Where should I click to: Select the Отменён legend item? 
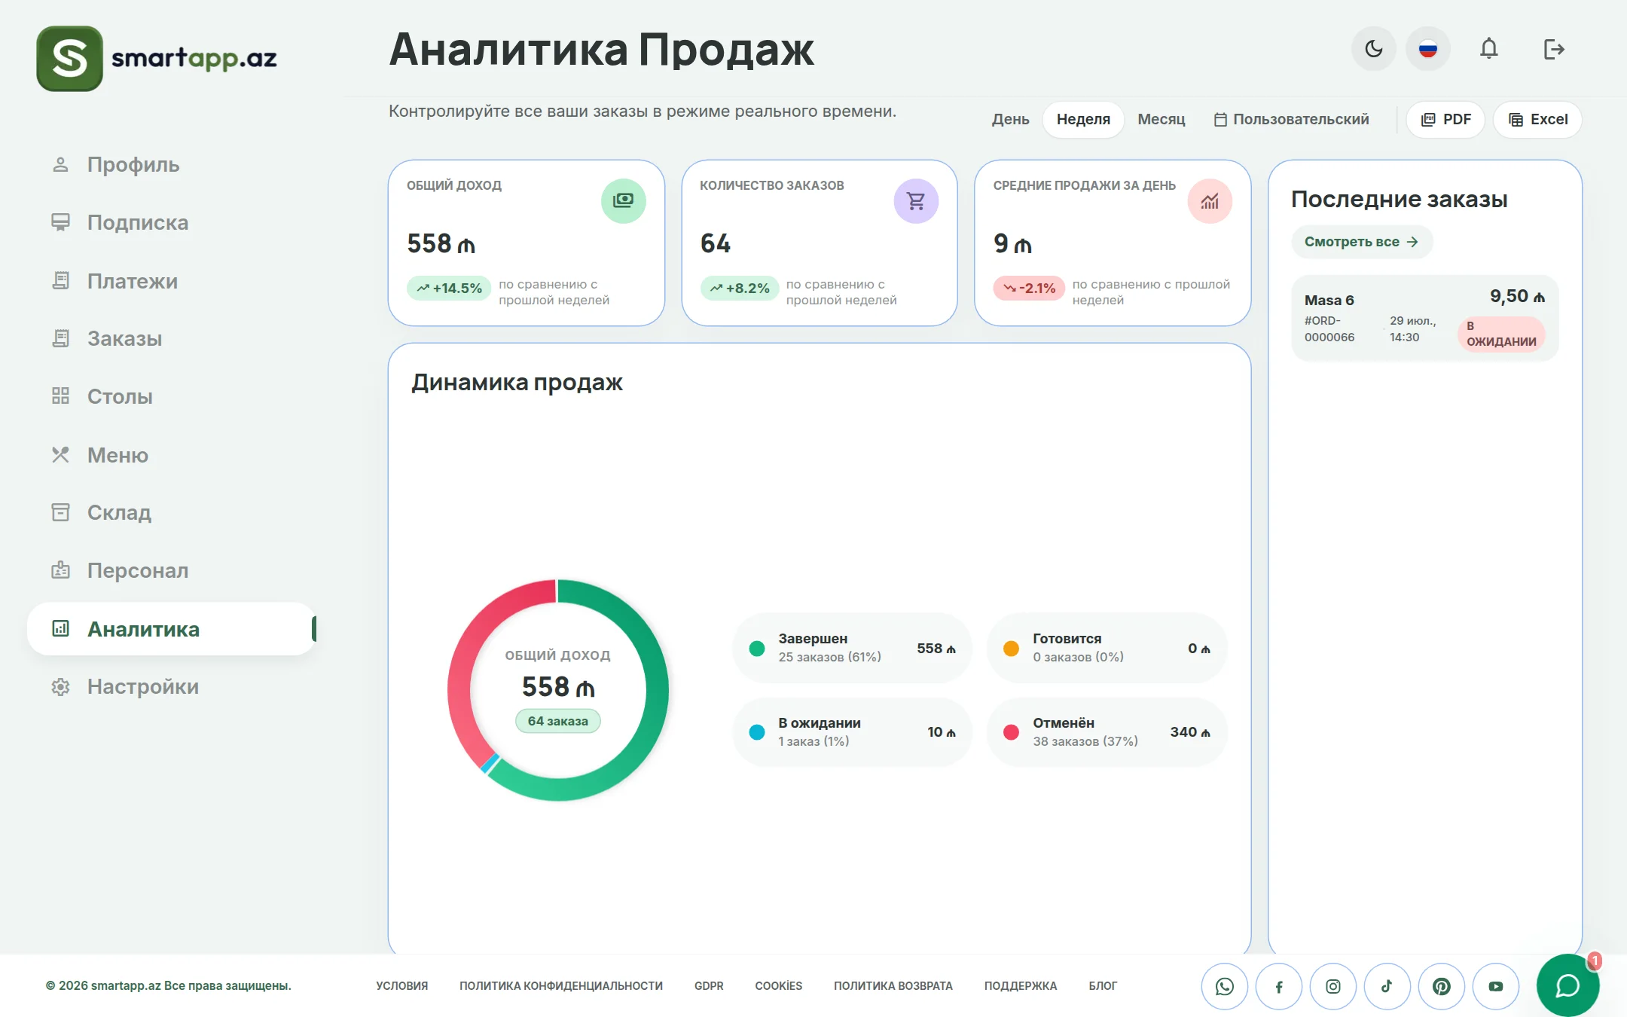pyautogui.click(x=1107, y=732)
